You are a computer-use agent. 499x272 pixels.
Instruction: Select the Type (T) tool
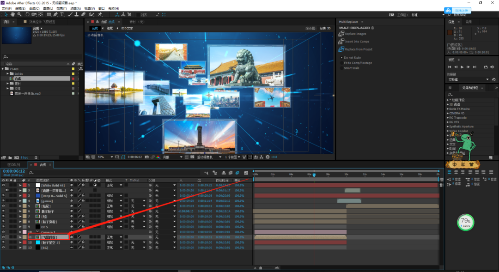[62, 14]
